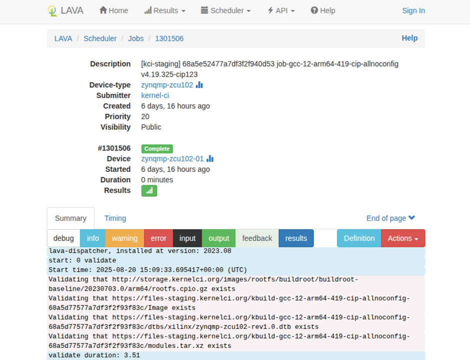
Task: Click the LAVA logo icon
Action: click(52, 11)
